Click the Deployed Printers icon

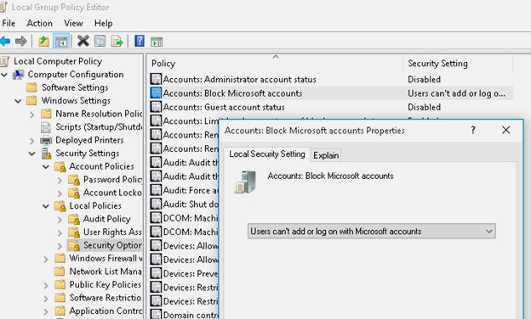click(x=46, y=141)
